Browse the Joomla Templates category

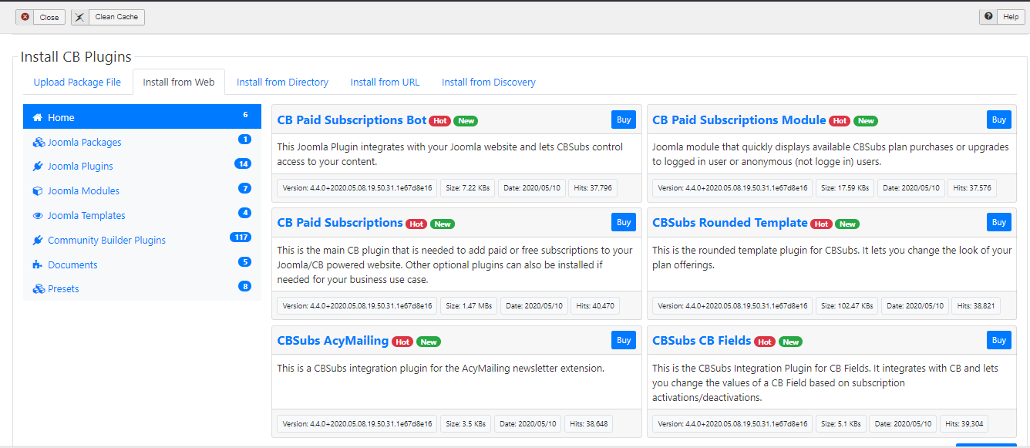tap(142, 215)
